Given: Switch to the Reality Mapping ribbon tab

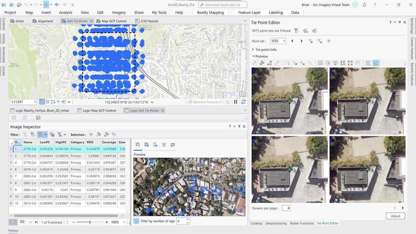Looking at the screenshot, I should click(x=210, y=12).
